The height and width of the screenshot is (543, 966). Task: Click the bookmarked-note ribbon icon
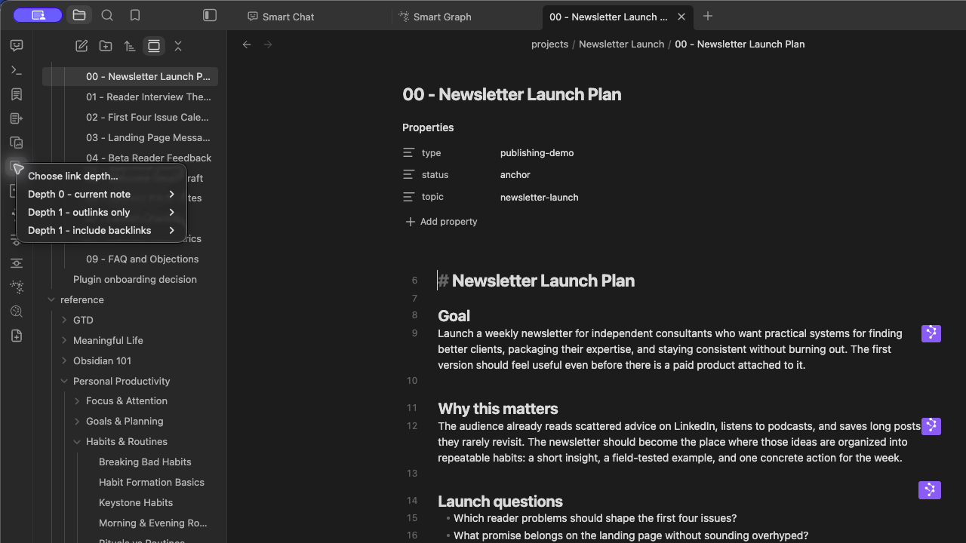[x=17, y=94]
